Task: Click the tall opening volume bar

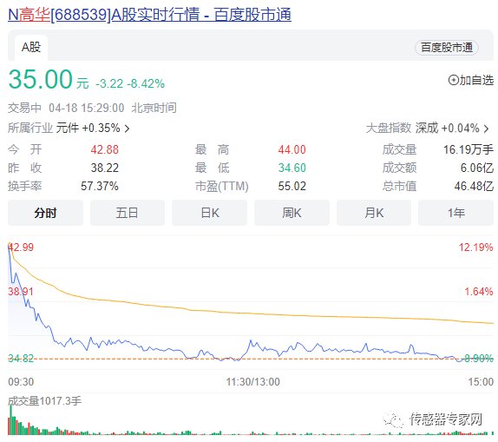Action: click(x=10, y=419)
